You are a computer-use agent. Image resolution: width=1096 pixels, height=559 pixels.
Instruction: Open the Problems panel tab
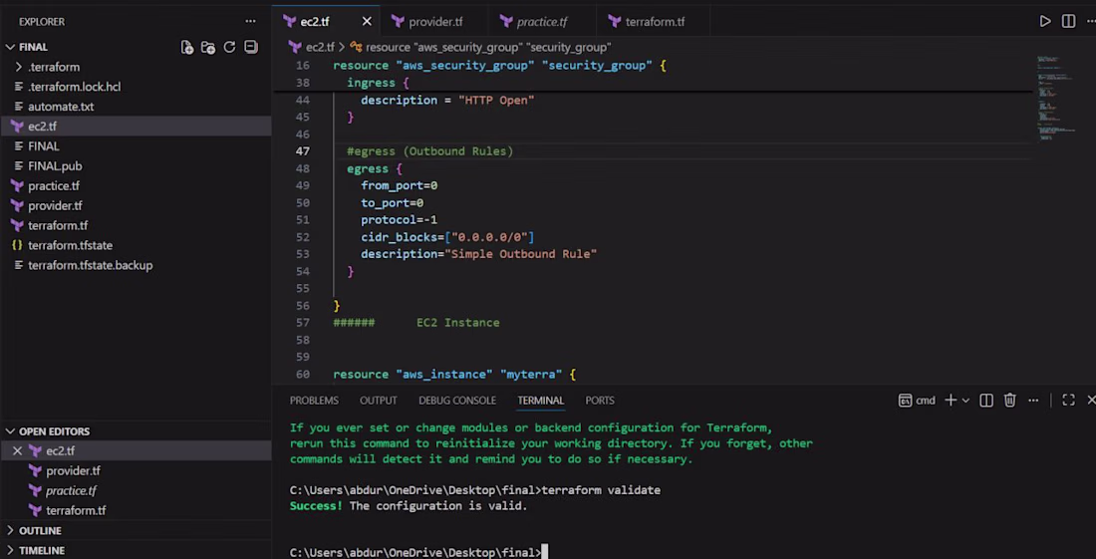coord(314,401)
